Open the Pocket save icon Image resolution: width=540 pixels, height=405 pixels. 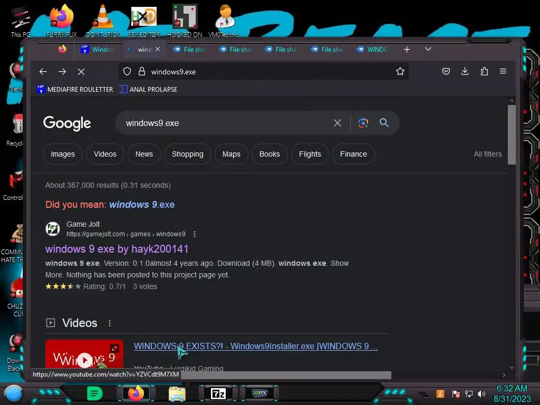pyautogui.click(x=446, y=71)
